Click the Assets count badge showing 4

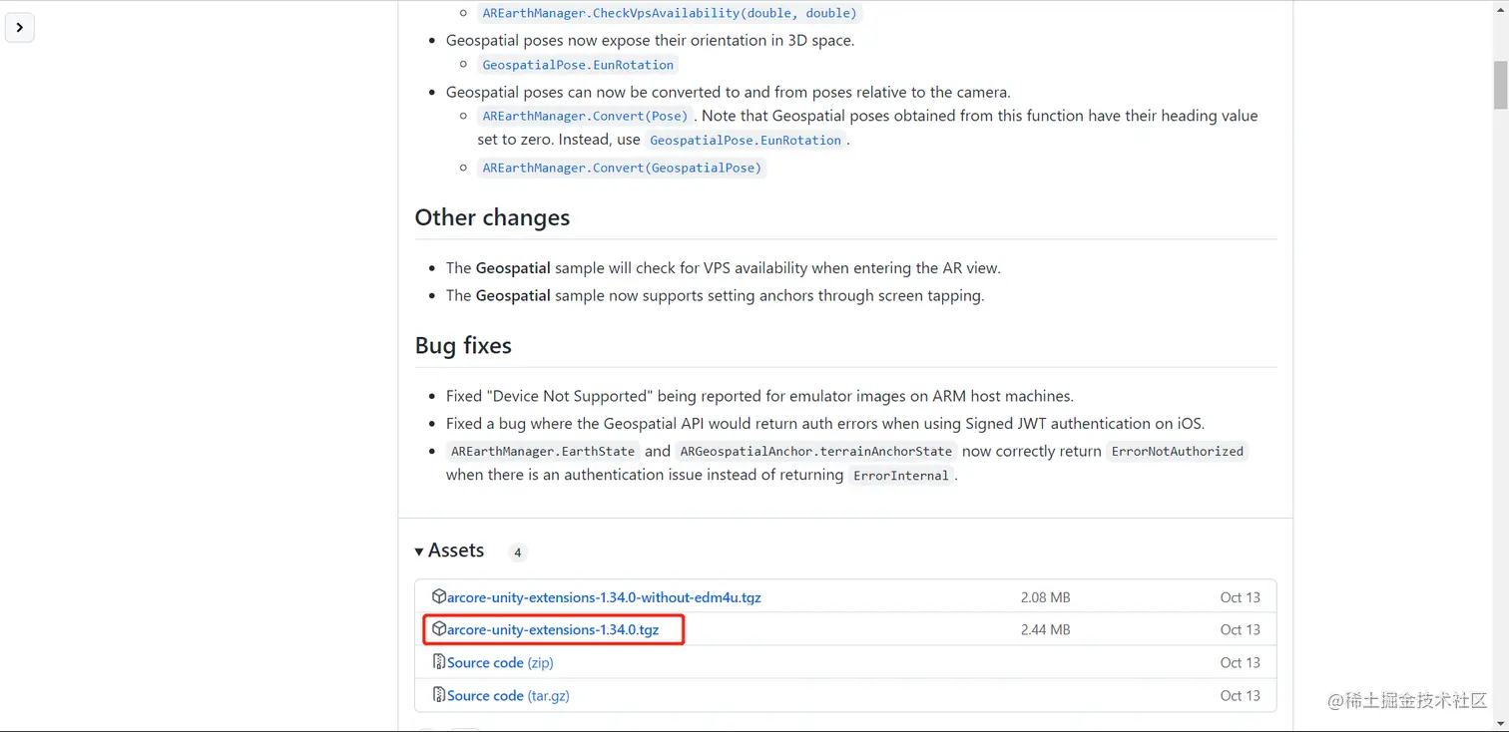(x=517, y=552)
